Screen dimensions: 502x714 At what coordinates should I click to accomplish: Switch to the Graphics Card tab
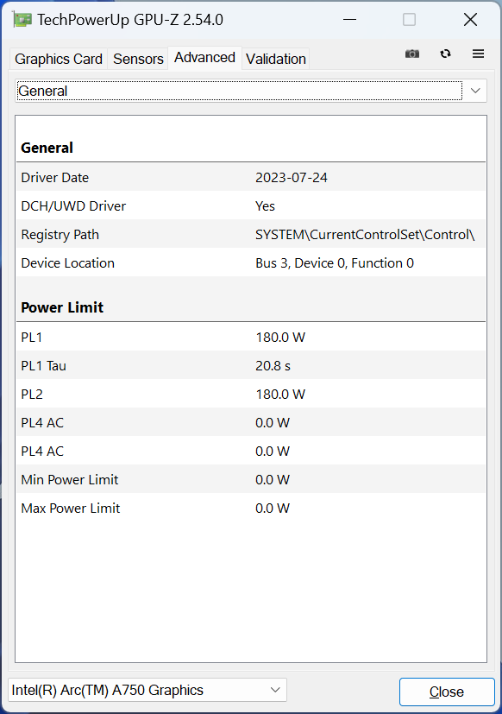(59, 59)
